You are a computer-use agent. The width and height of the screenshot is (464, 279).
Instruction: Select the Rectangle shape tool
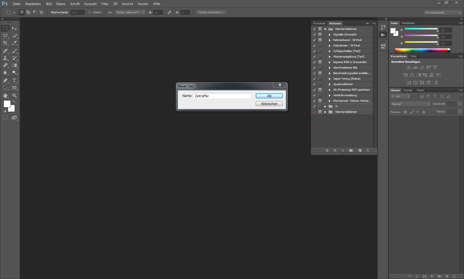point(14,88)
